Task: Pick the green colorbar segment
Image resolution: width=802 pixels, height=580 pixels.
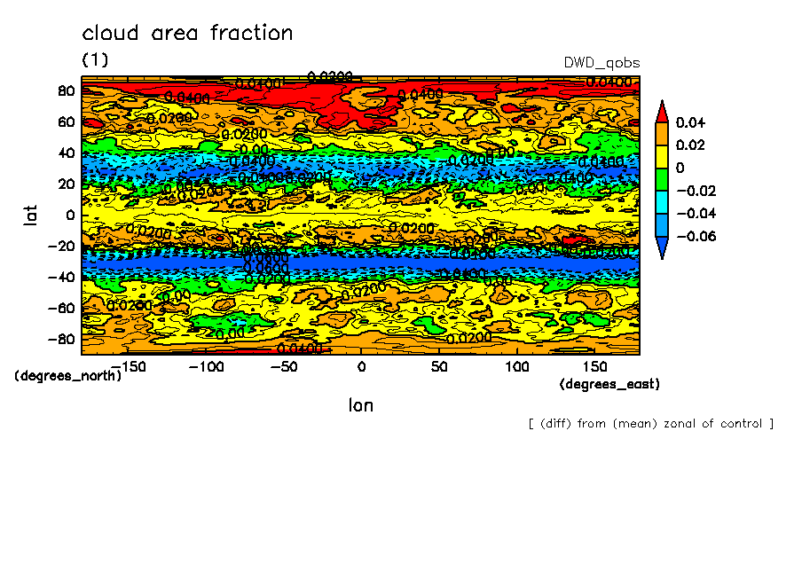Action: point(662,179)
